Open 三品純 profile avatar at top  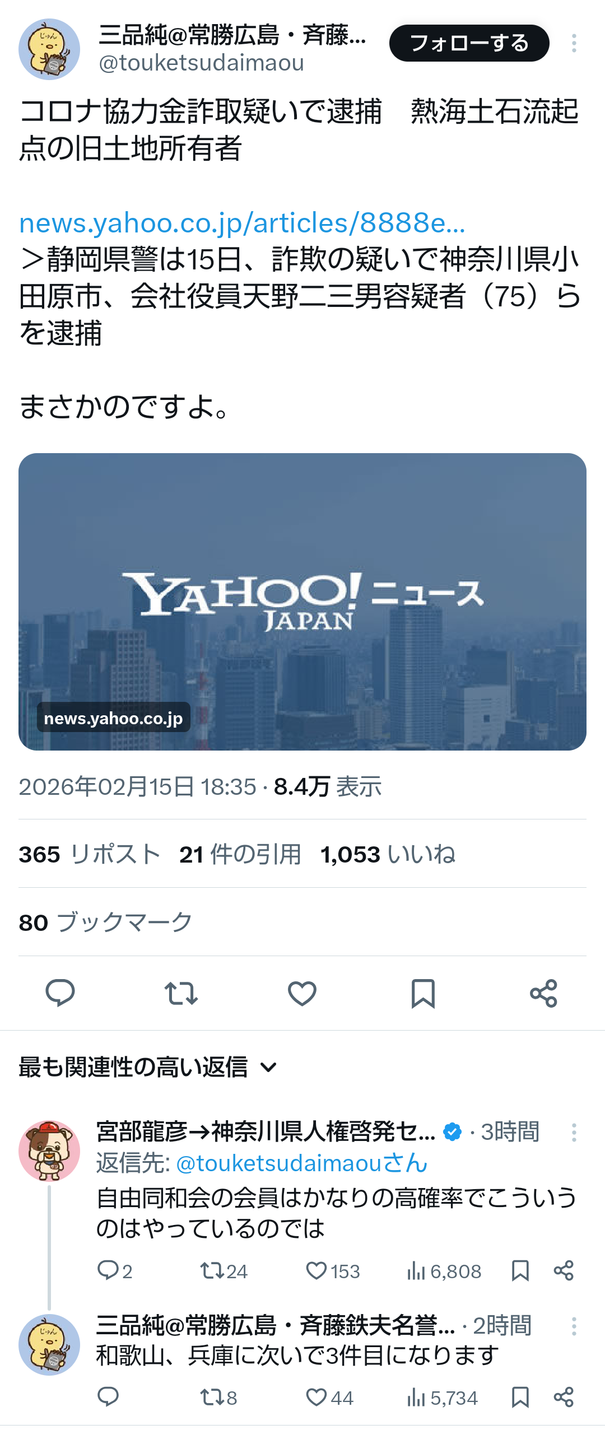point(49,49)
